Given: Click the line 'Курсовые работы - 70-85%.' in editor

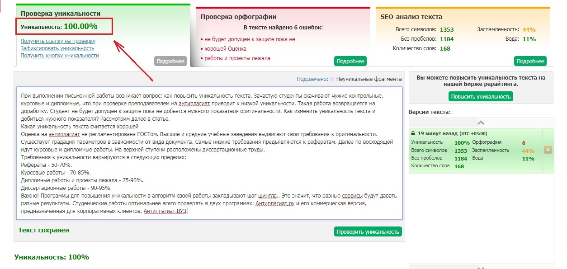Looking at the screenshot, I should [x=56, y=173].
